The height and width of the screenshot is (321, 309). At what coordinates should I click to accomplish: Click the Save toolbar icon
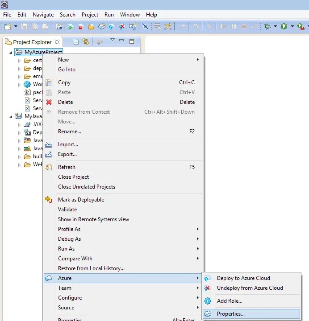click(25, 26)
